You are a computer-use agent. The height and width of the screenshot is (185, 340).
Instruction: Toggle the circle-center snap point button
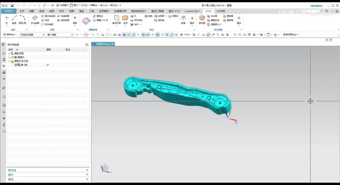pos(158,35)
